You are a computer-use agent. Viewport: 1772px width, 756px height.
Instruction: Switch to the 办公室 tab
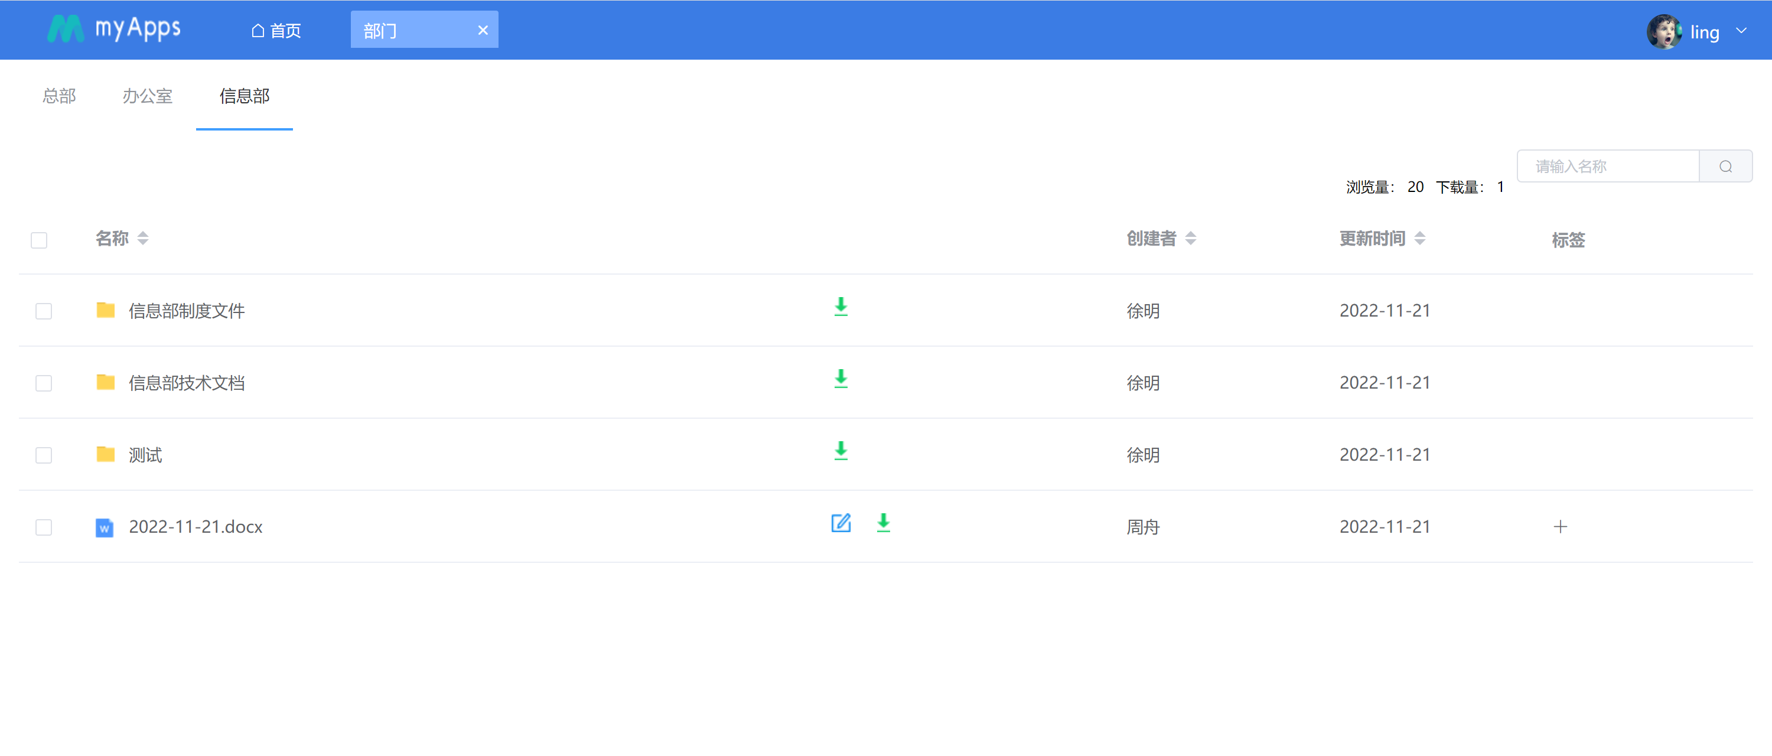pos(147,96)
